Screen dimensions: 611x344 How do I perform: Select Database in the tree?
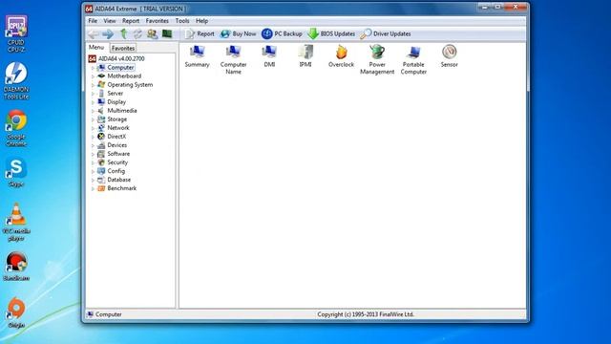tap(118, 180)
